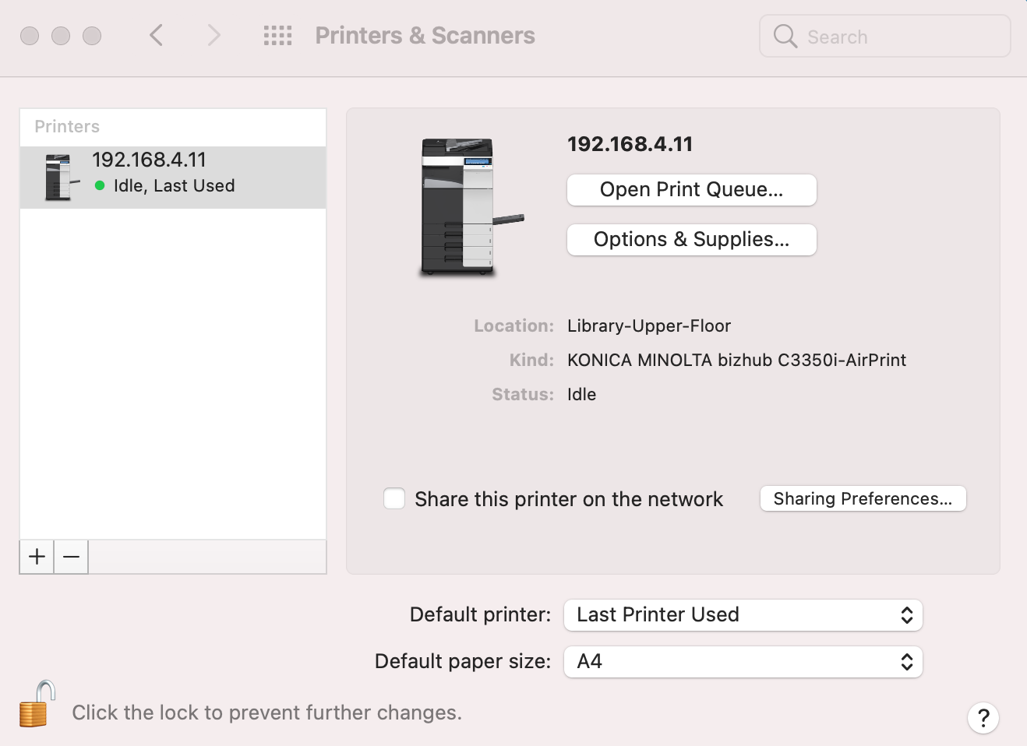
Task: Open help with the question mark button
Action: (983, 717)
